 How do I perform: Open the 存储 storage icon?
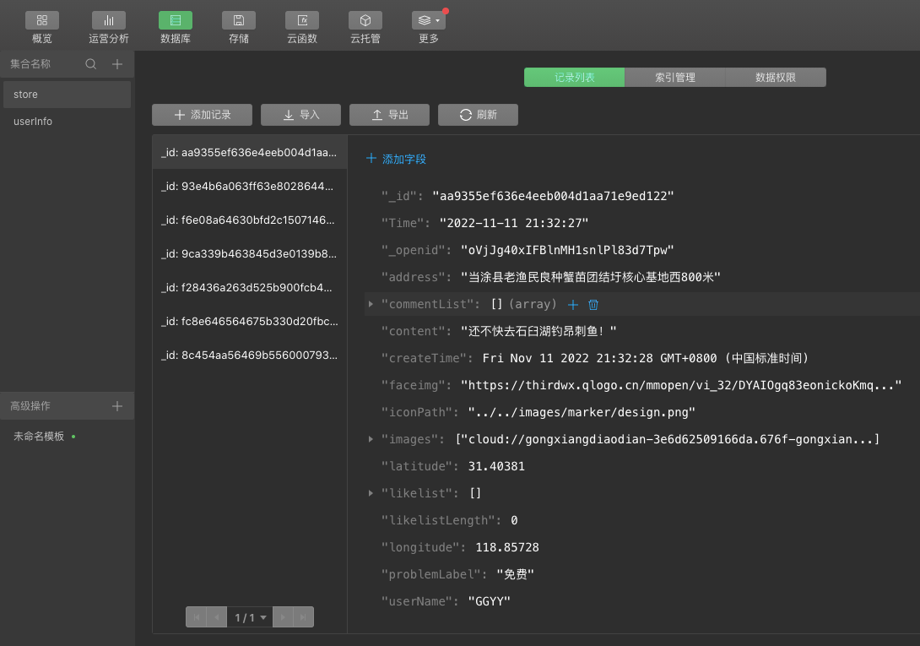click(x=239, y=20)
